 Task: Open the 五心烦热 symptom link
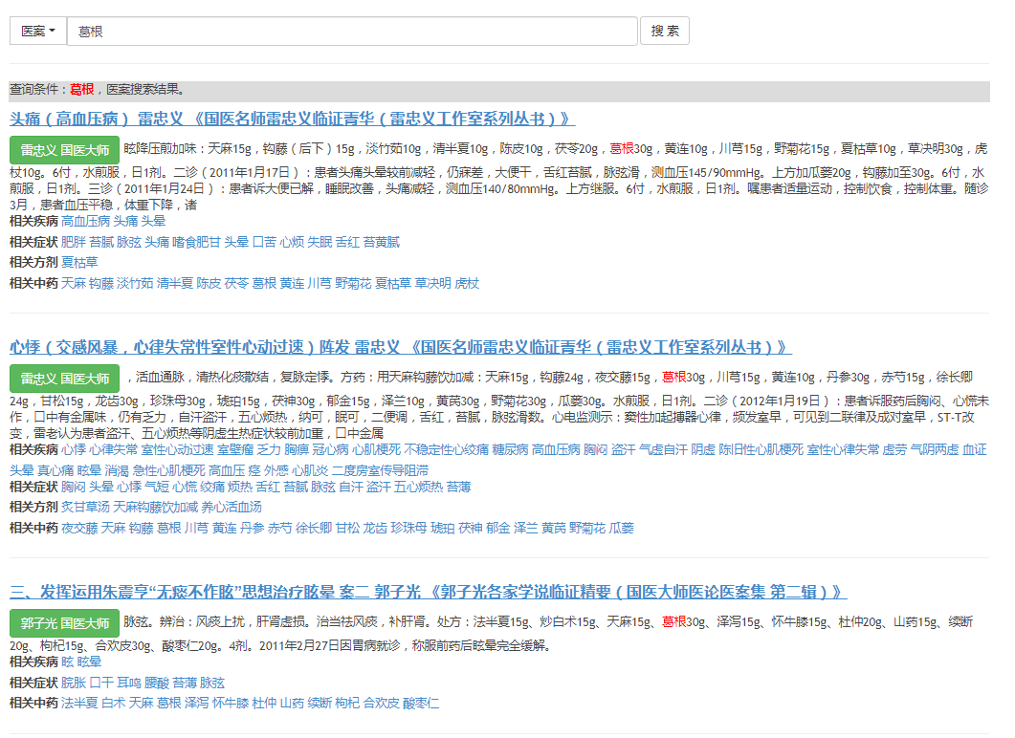pyautogui.click(x=418, y=487)
